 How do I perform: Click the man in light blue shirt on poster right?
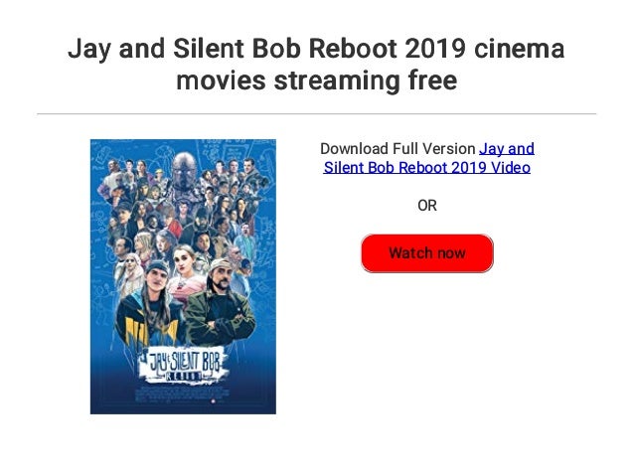click(244, 242)
